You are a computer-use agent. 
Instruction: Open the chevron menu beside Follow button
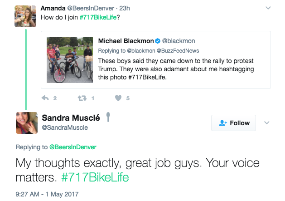pyautogui.click(x=266, y=123)
